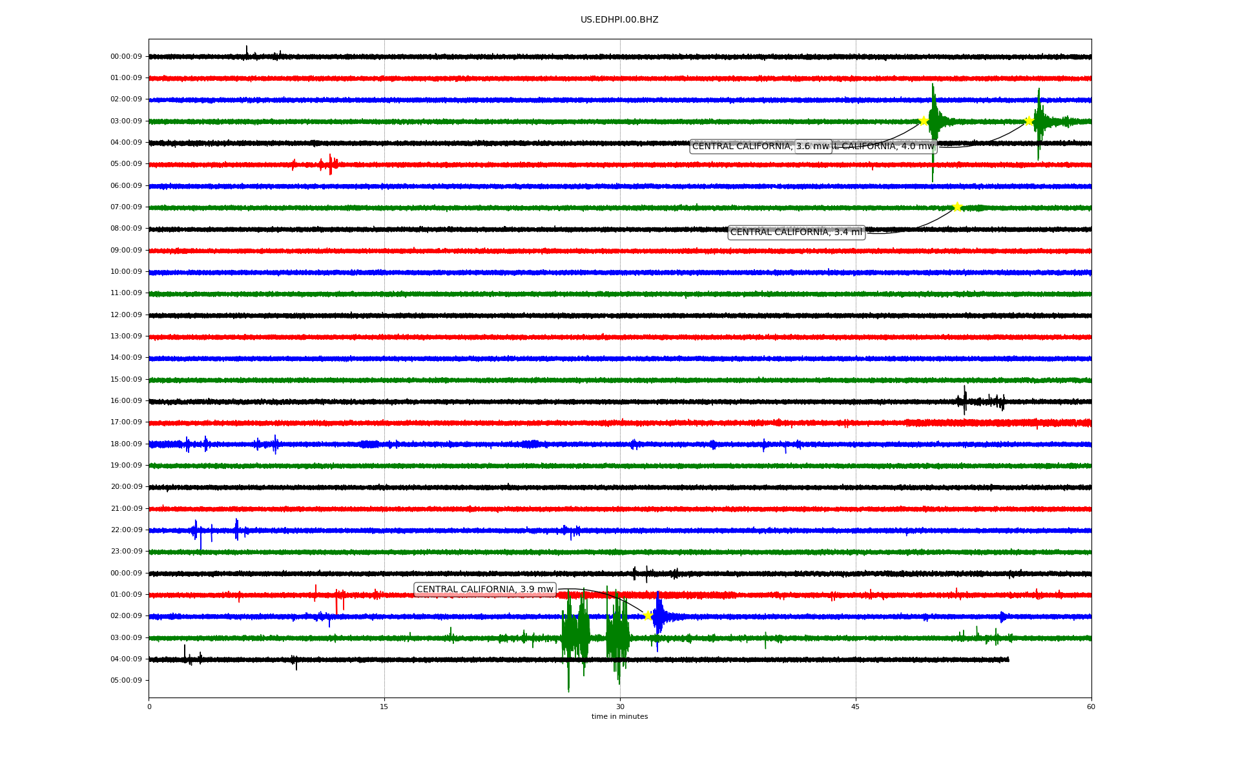The width and height of the screenshot is (1240, 775).
Task: Click the 30 tick on the time axis
Action: pos(620,707)
